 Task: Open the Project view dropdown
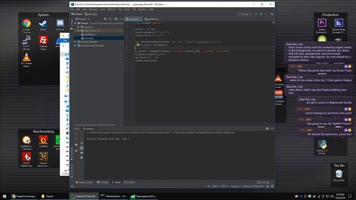click(x=82, y=19)
